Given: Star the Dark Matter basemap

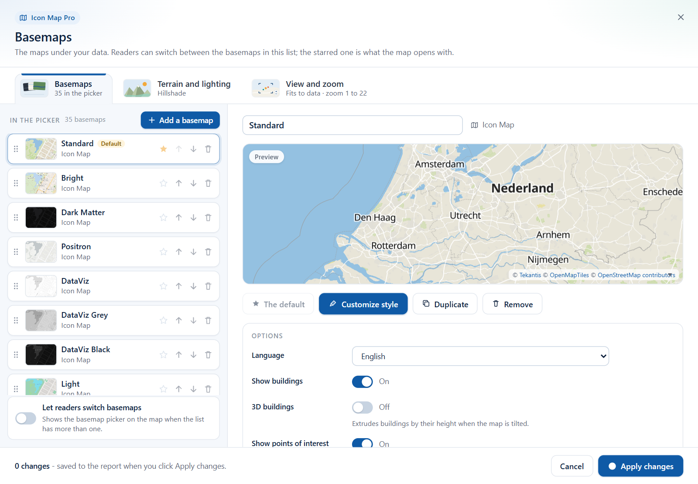Looking at the screenshot, I should (164, 217).
